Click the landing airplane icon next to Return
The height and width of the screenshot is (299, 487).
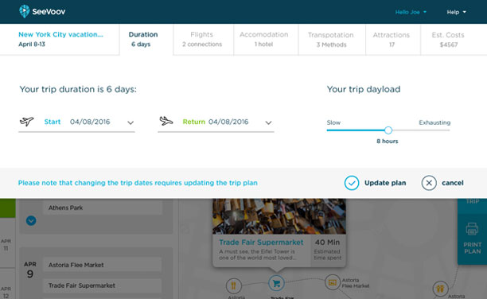click(166, 121)
